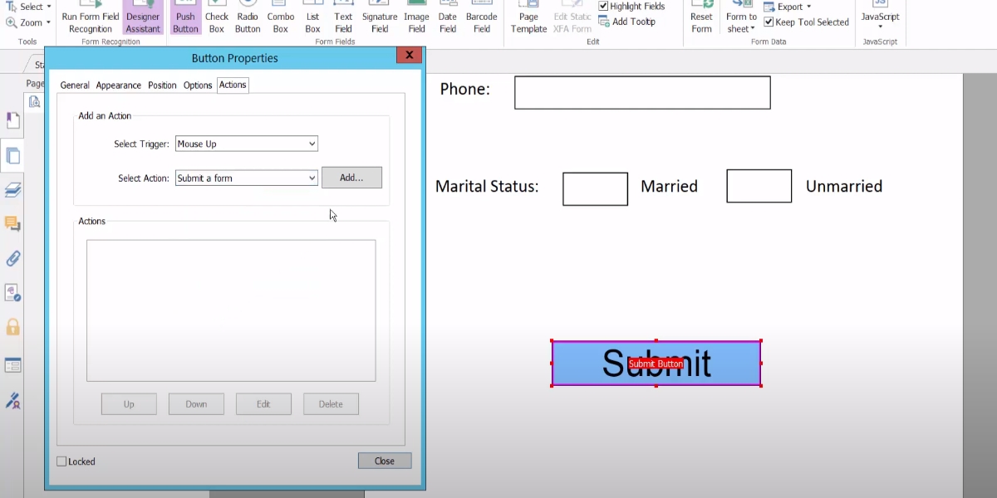
Task: Open the bookmarks panel in sidebar
Action: (x=12, y=120)
